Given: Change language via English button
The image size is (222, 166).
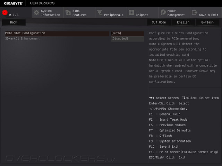Looking at the screenshot, I should 183,22.
